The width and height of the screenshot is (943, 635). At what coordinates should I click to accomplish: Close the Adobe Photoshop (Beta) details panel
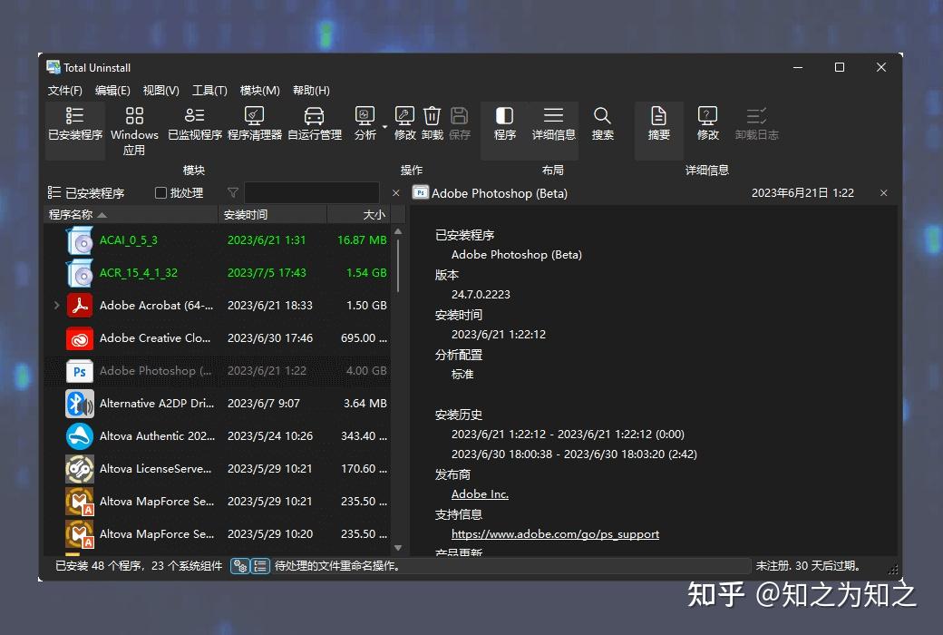pos(883,192)
